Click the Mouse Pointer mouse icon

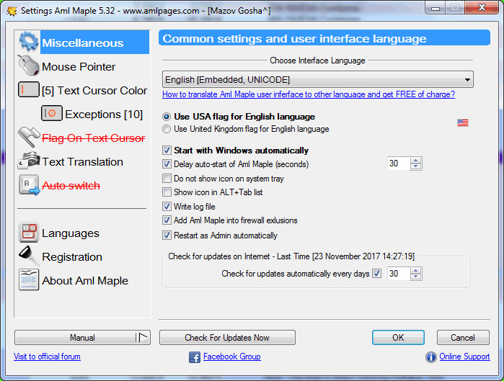[x=29, y=66]
